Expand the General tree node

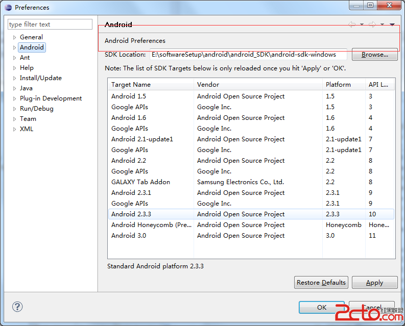point(14,37)
